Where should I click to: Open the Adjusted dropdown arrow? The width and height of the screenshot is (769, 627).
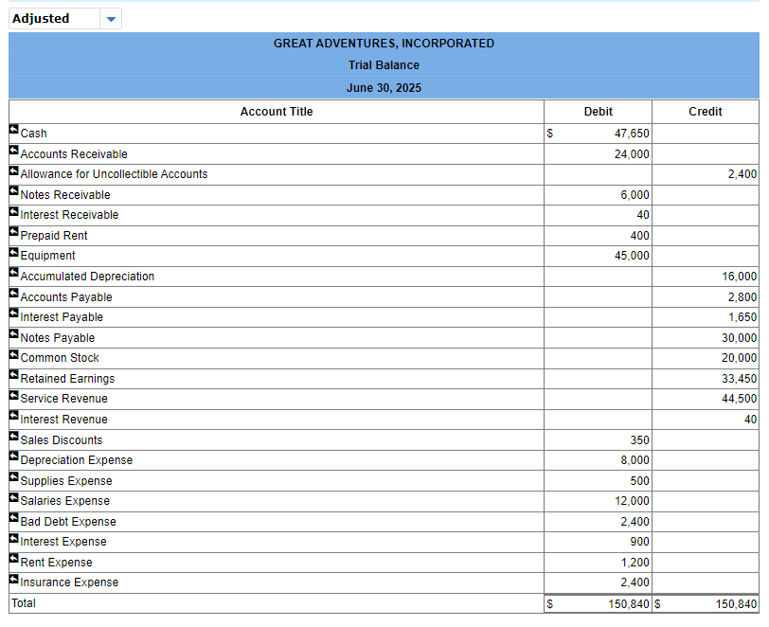111,19
